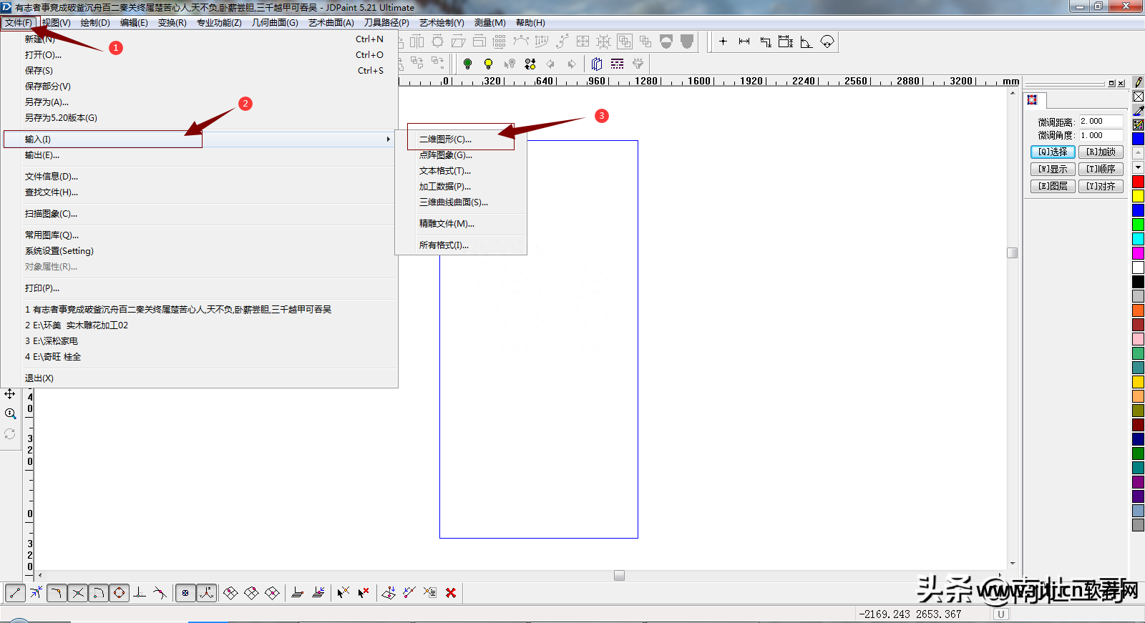The image size is (1145, 623).
Task: Click the move crosshair tool in left sidebar
Action: coord(10,393)
